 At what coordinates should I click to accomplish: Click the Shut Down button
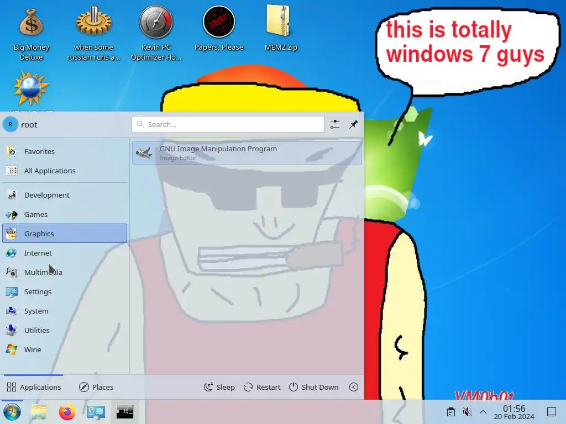[x=314, y=387]
